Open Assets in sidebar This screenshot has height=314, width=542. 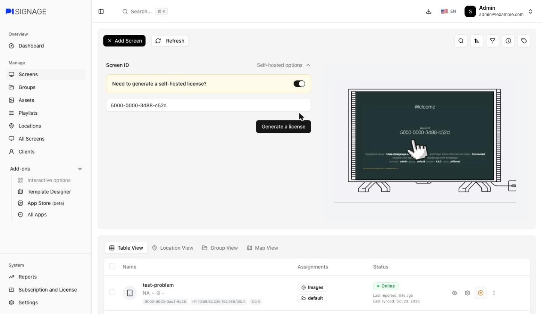pos(46,100)
